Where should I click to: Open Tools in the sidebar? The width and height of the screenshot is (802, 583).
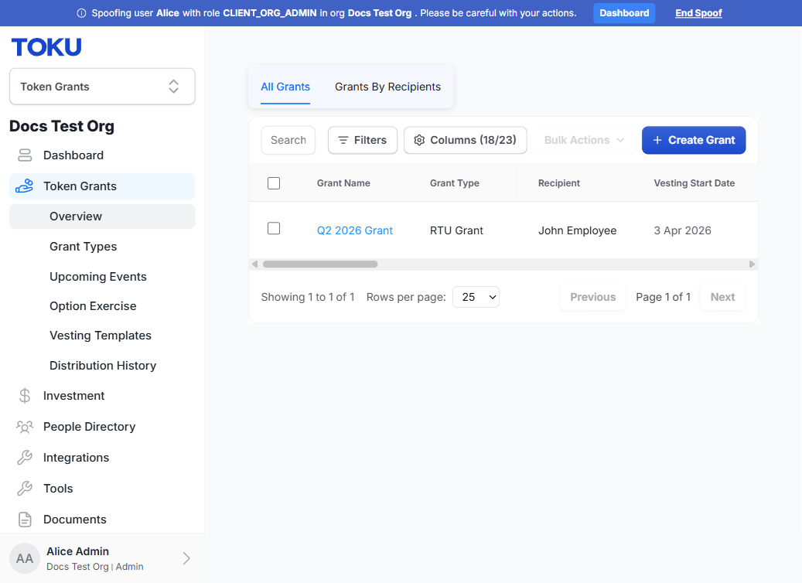point(102,489)
